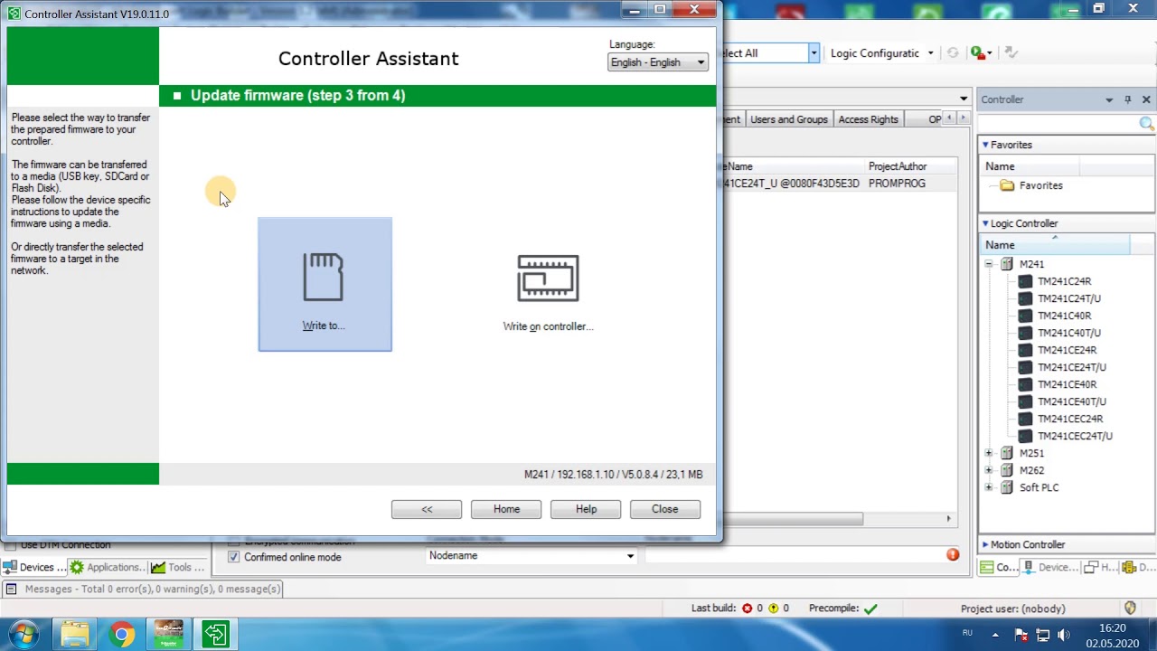1157x651 pixels.
Task: Click the Messages list icon in status bar
Action: [x=11, y=589]
